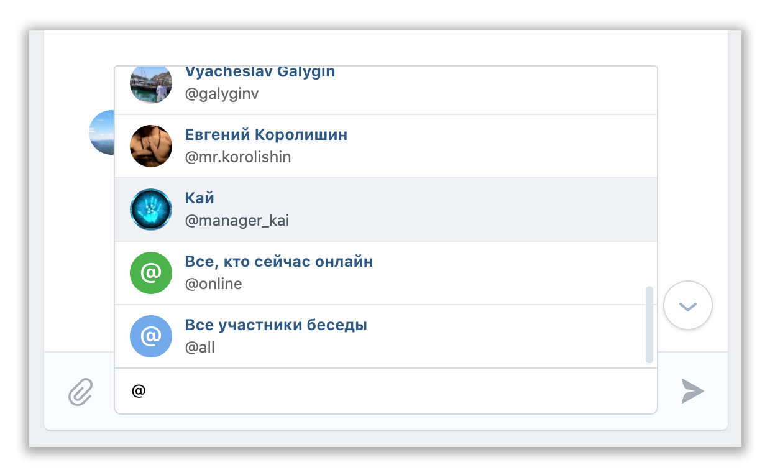Choose Евгений Королишин name in suggestions
Viewport: 770px width, 475px height.
click(266, 135)
